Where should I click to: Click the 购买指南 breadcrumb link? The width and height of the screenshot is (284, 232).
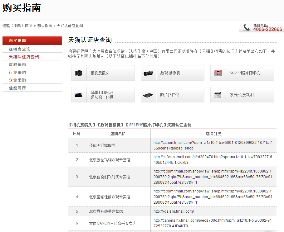(x=44, y=26)
